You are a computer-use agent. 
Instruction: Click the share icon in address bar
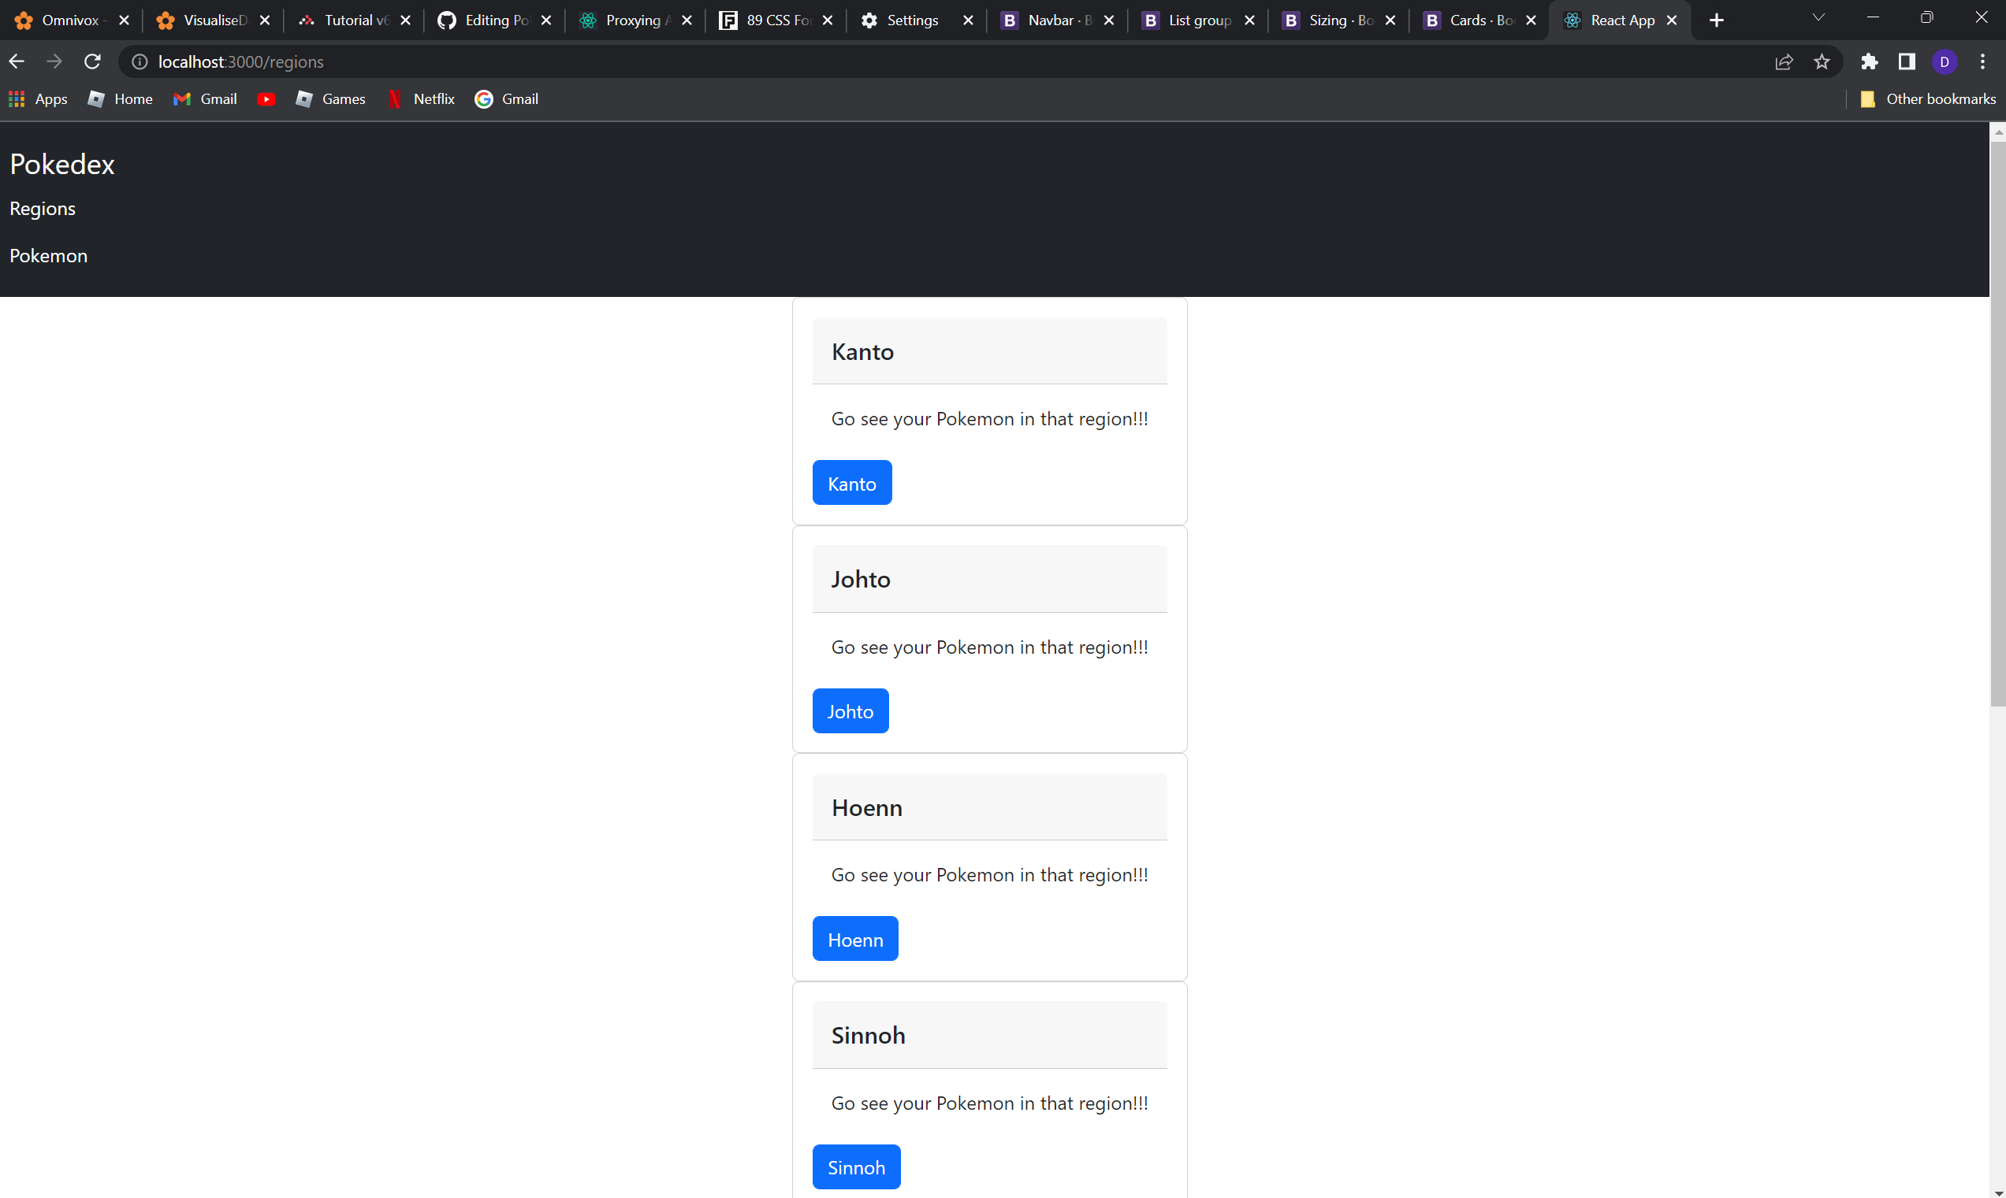(1784, 61)
